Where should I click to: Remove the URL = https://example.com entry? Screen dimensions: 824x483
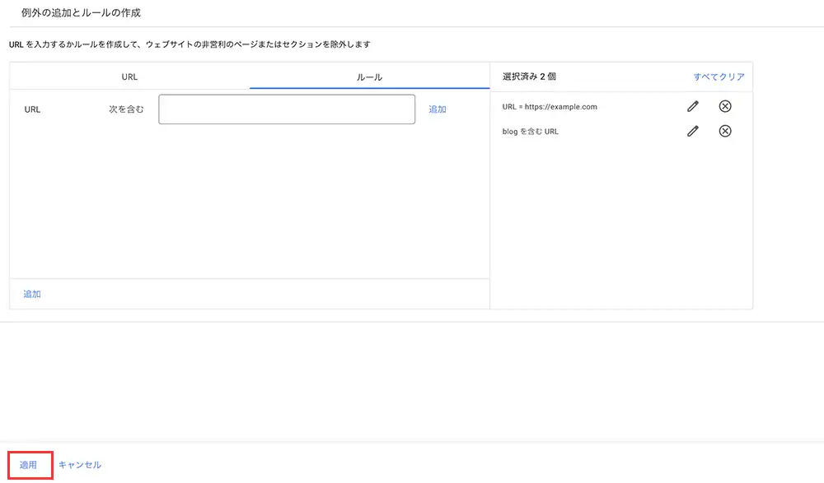[724, 107]
